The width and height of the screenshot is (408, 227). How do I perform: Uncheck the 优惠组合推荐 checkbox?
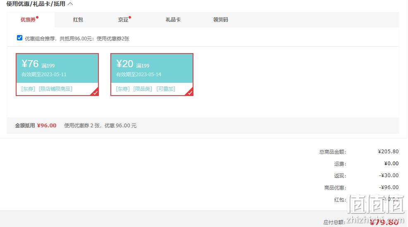[x=19, y=38]
